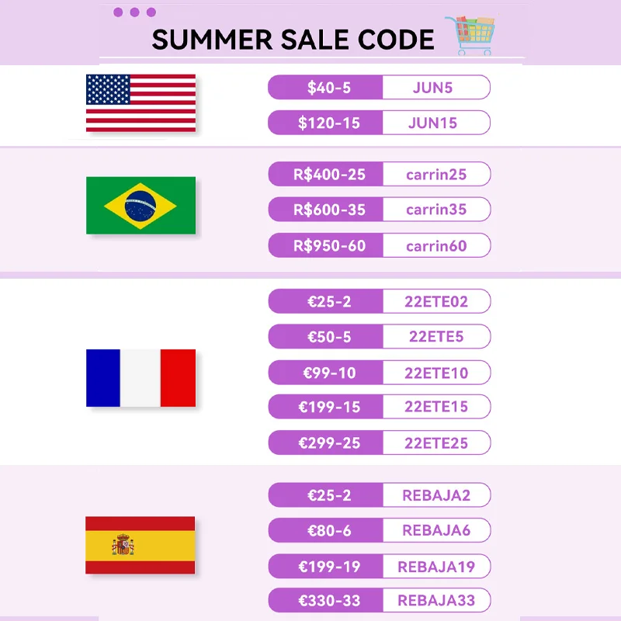The image size is (621, 621).
Task: Click the United States flag
Action: coord(141,103)
